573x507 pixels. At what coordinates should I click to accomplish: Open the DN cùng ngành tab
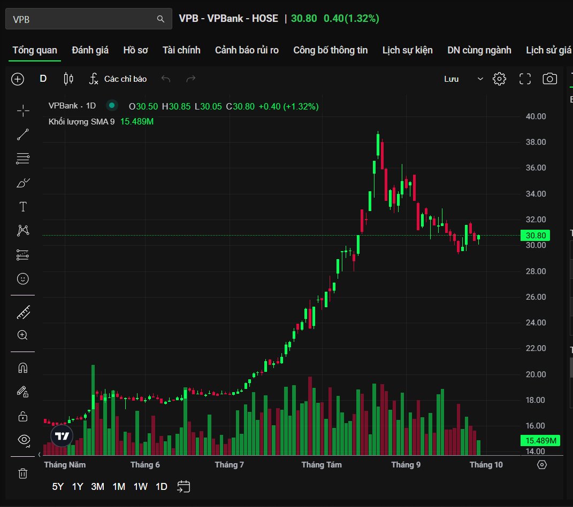click(479, 50)
